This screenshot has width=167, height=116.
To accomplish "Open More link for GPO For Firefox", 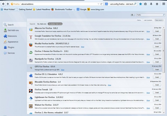I will (x=62, y=70).
